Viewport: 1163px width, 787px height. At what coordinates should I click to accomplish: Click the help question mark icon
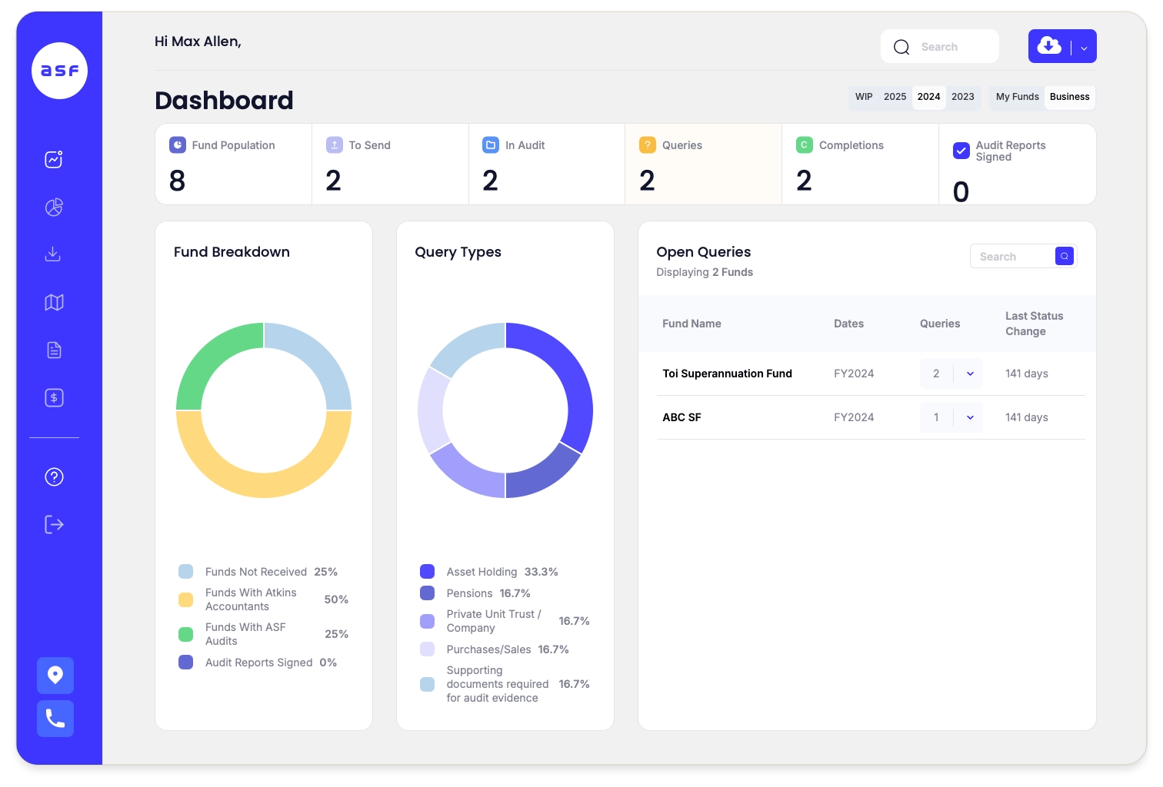(53, 477)
